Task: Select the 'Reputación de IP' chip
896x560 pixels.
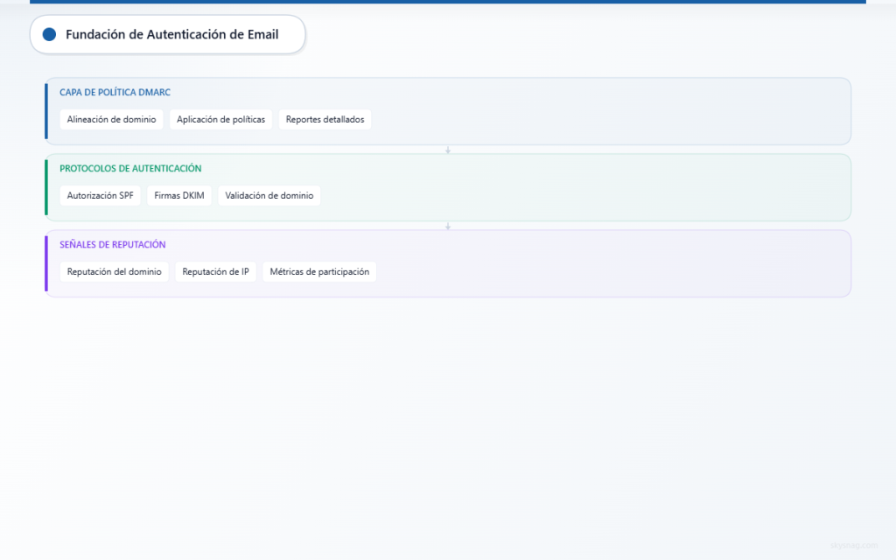Action: coord(215,272)
